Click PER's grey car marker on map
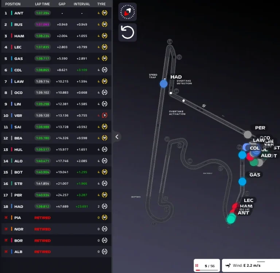280x273 pixels. (x=248, y=135)
